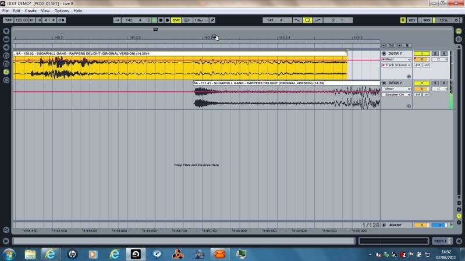465x261 pixels.
Task: Solo the first DECK 1 track
Action: coord(435,53)
